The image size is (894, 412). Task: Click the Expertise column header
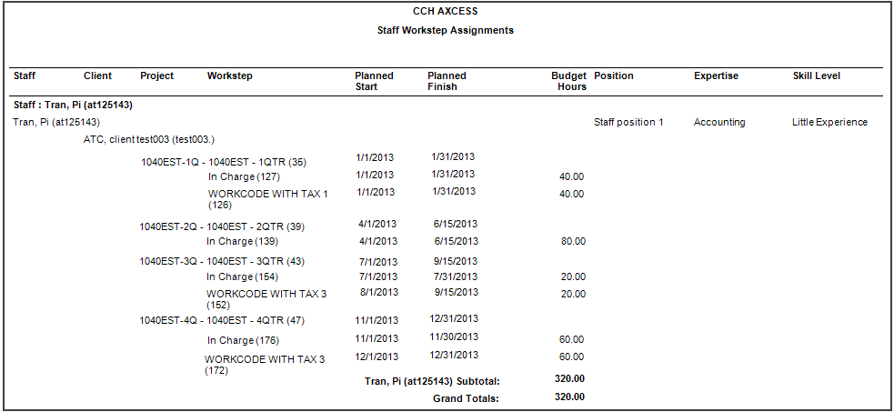coord(716,75)
